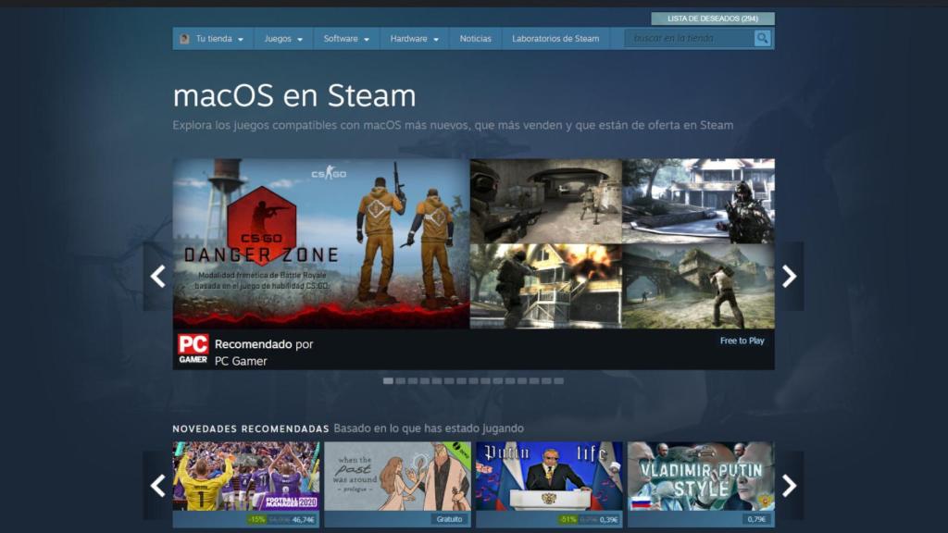Click the search magnifying glass icon
948x533 pixels.
click(x=760, y=38)
